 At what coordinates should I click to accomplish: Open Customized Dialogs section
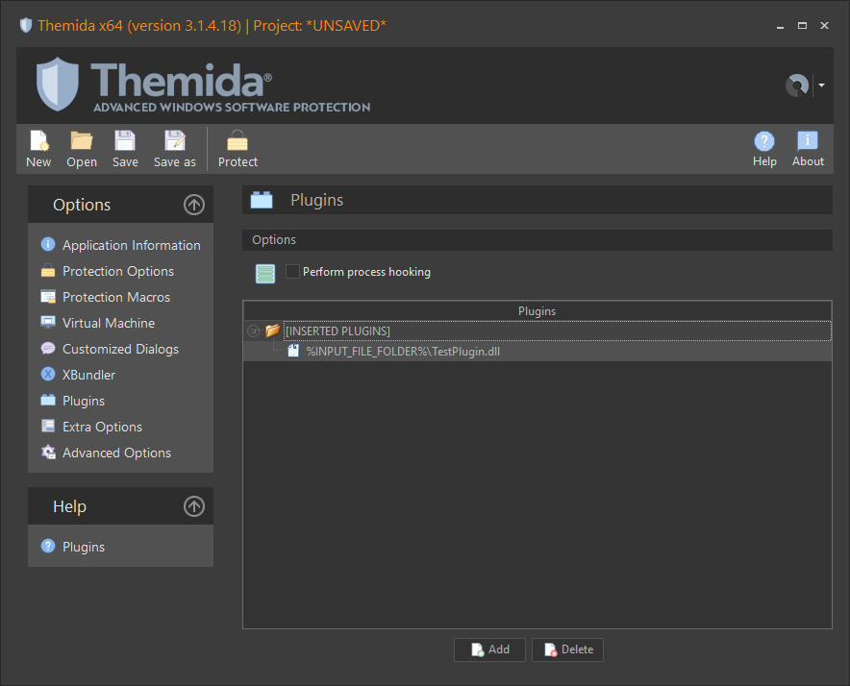[x=120, y=349]
